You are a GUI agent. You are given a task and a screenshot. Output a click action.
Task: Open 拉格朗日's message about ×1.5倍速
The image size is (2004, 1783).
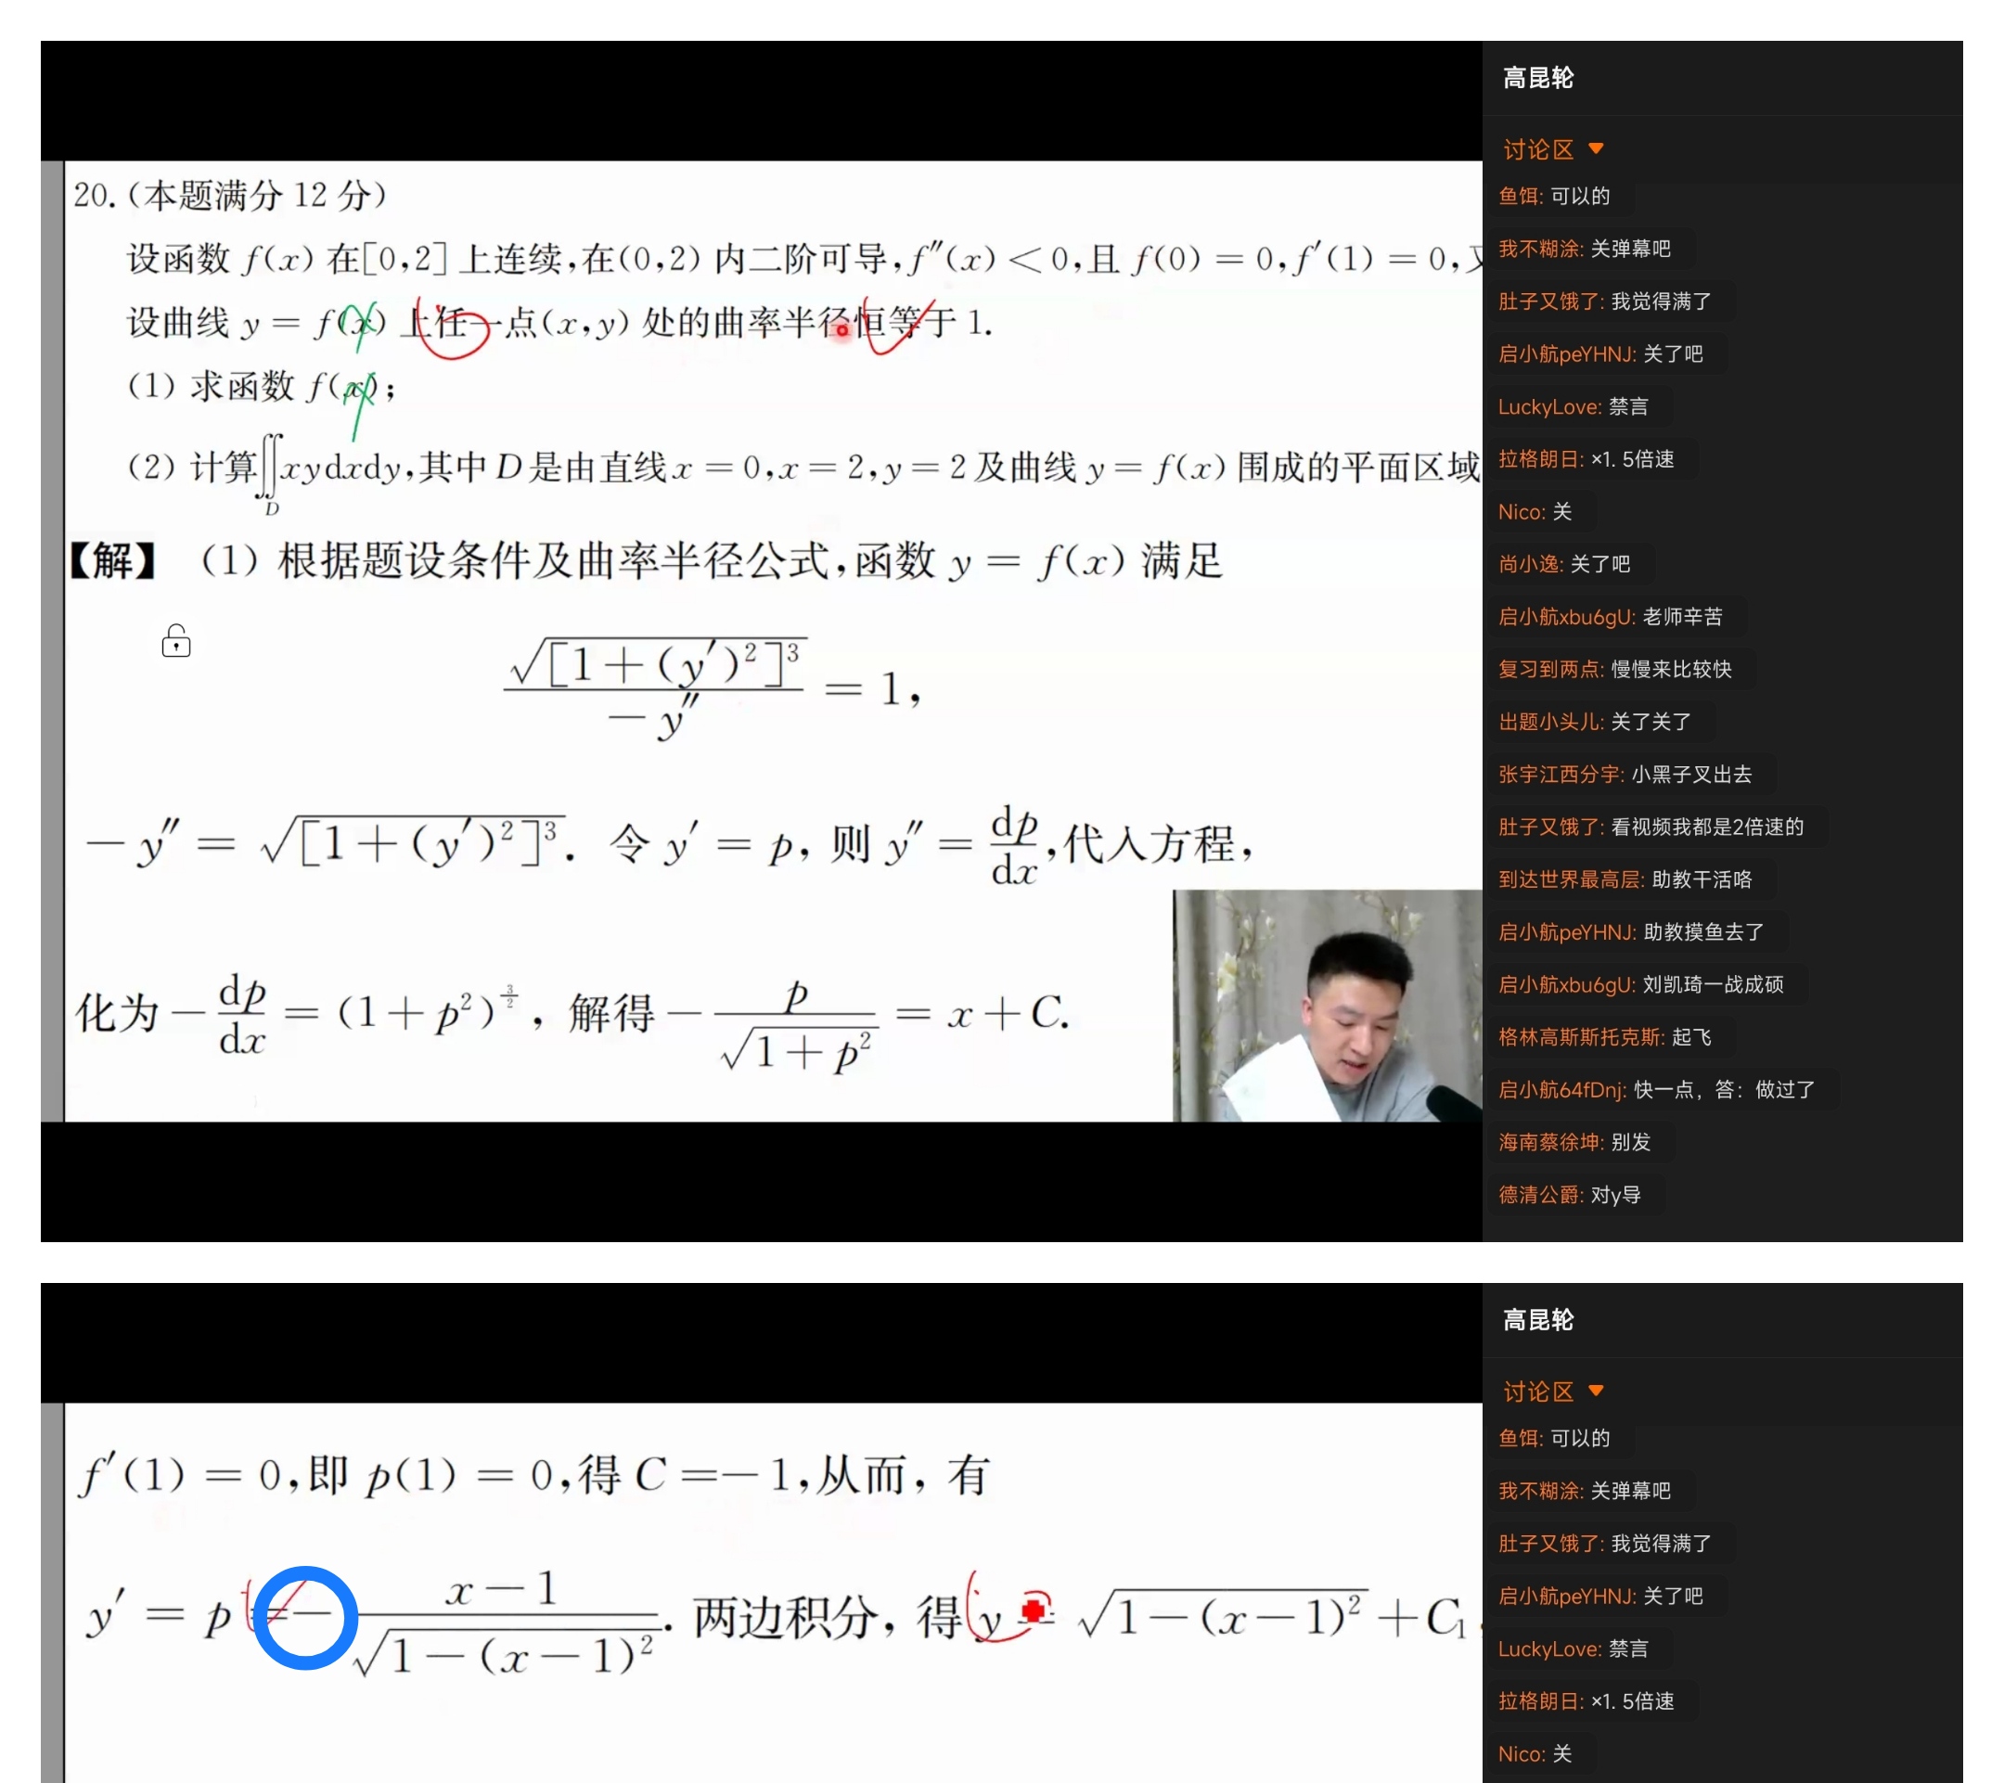tap(1634, 457)
